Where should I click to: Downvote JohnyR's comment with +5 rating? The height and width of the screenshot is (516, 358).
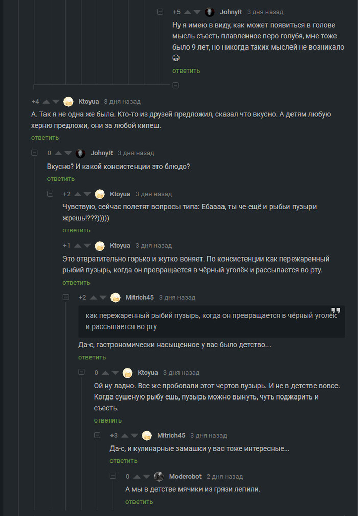click(x=197, y=12)
